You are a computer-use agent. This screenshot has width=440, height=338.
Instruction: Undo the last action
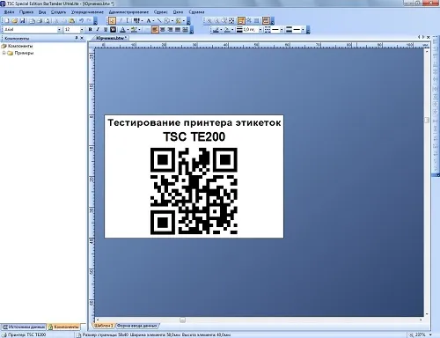(81, 20)
